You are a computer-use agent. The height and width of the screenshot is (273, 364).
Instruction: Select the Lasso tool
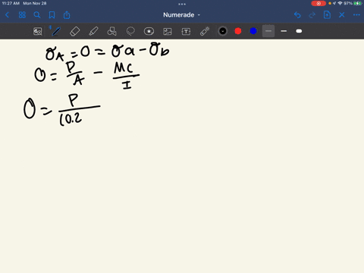pos(130,31)
